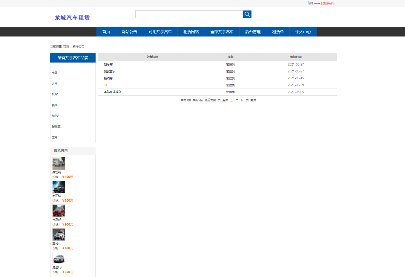Open the 桑塔纳 car thumbnail image
Image resolution: width=405 pixels, height=277 pixels.
click(x=59, y=163)
